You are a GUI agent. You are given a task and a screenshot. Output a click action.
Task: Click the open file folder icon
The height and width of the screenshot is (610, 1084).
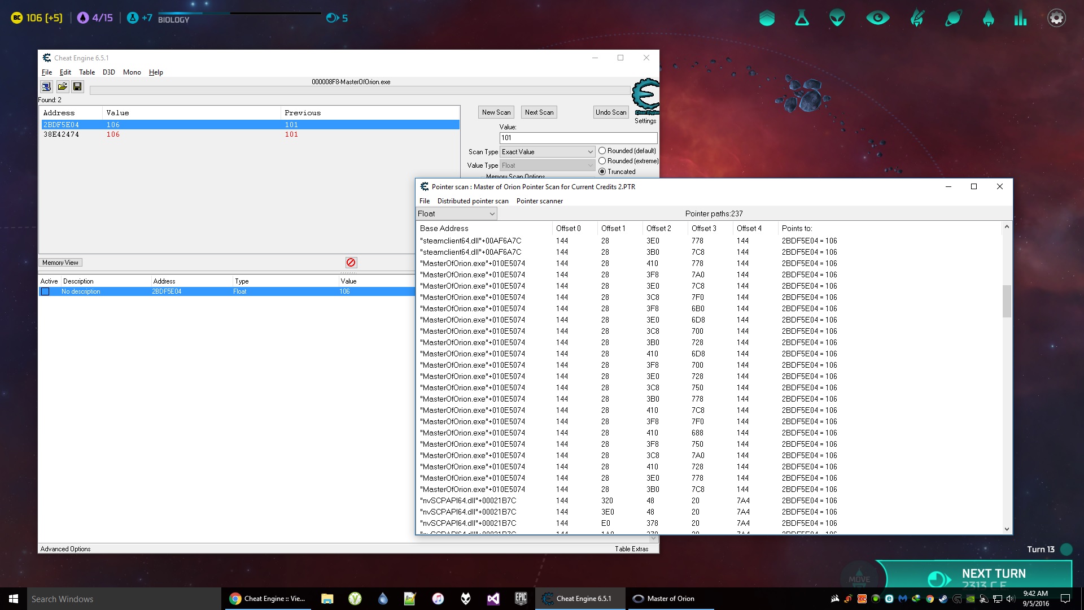[x=62, y=86]
